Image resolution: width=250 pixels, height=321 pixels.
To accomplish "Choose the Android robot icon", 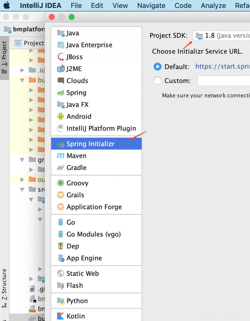I will (x=61, y=116).
